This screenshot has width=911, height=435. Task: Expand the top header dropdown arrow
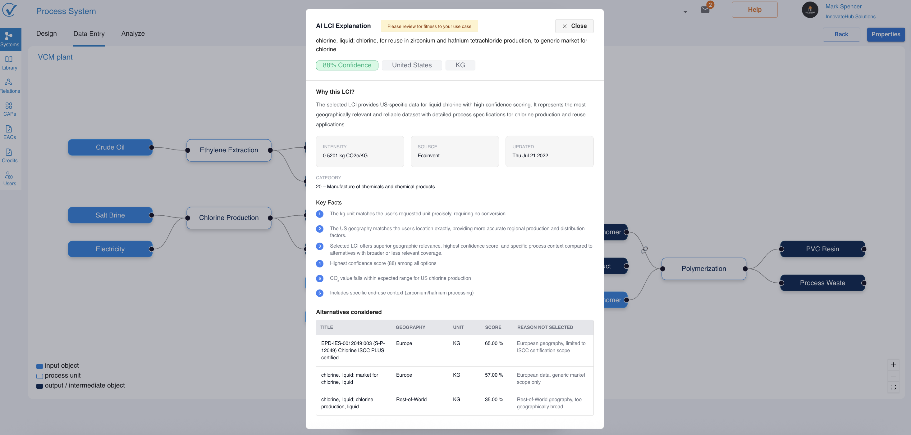coord(685,12)
